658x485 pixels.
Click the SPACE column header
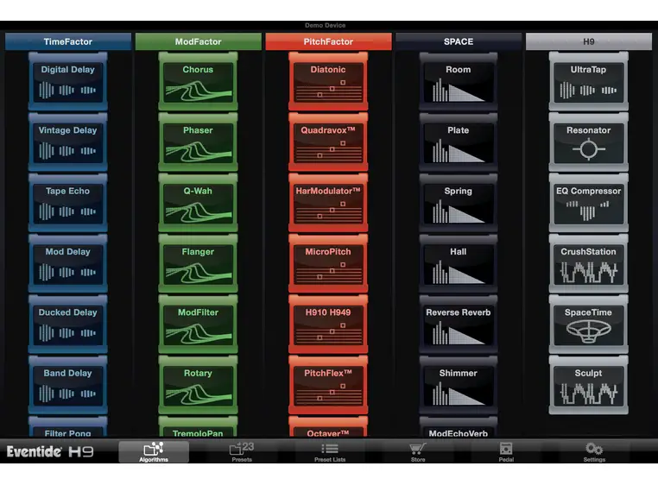coord(459,41)
